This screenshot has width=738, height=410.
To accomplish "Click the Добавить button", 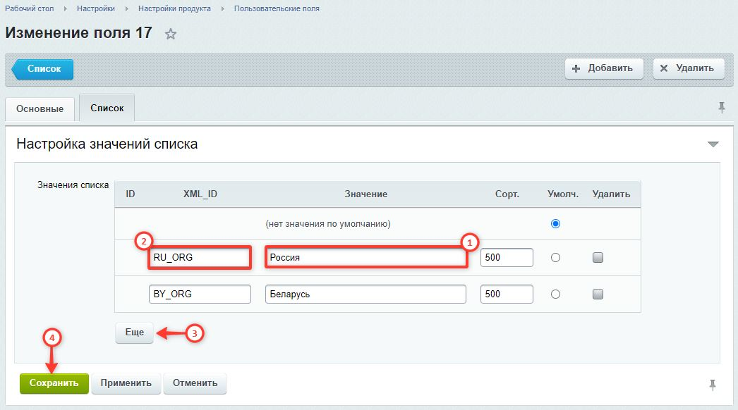I will click(604, 68).
